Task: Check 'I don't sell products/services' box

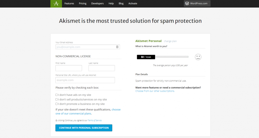Action: click(57, 99)
